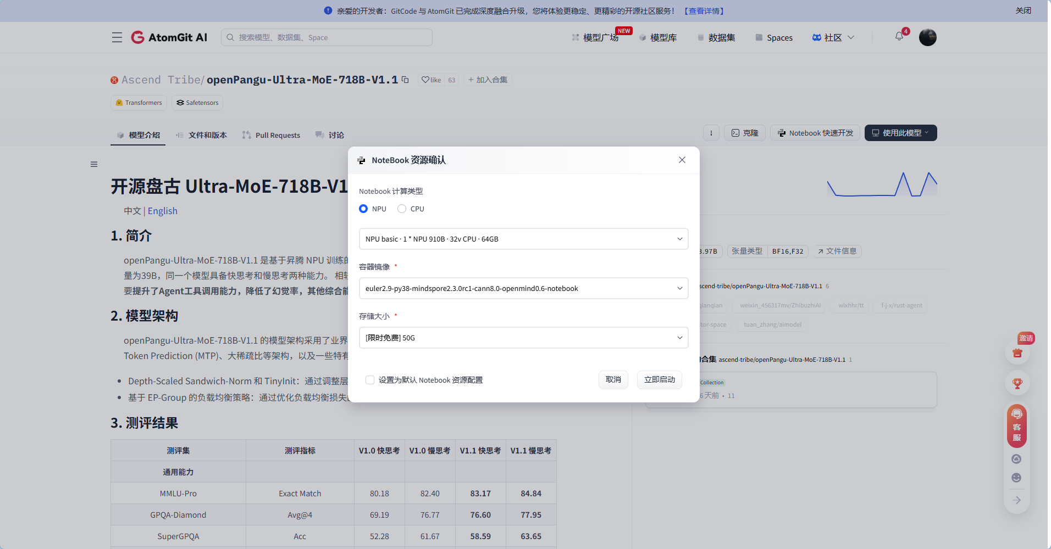Select the CPU compute type
Viewport: 1051px width, 549px height.
tap(402, 209)
